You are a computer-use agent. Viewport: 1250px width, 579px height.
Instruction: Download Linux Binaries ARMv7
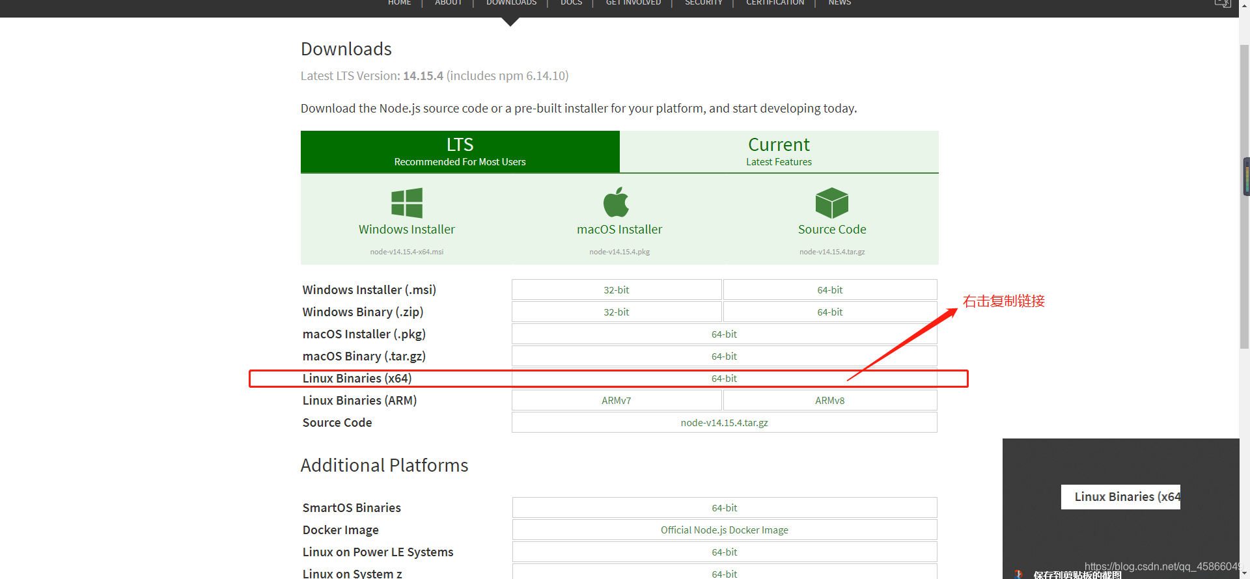(x=617, y=401)
